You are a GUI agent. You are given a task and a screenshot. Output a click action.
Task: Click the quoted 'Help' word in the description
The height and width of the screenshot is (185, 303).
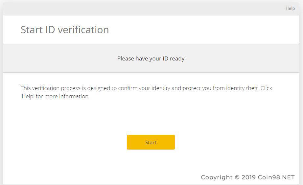click(27, 96)
